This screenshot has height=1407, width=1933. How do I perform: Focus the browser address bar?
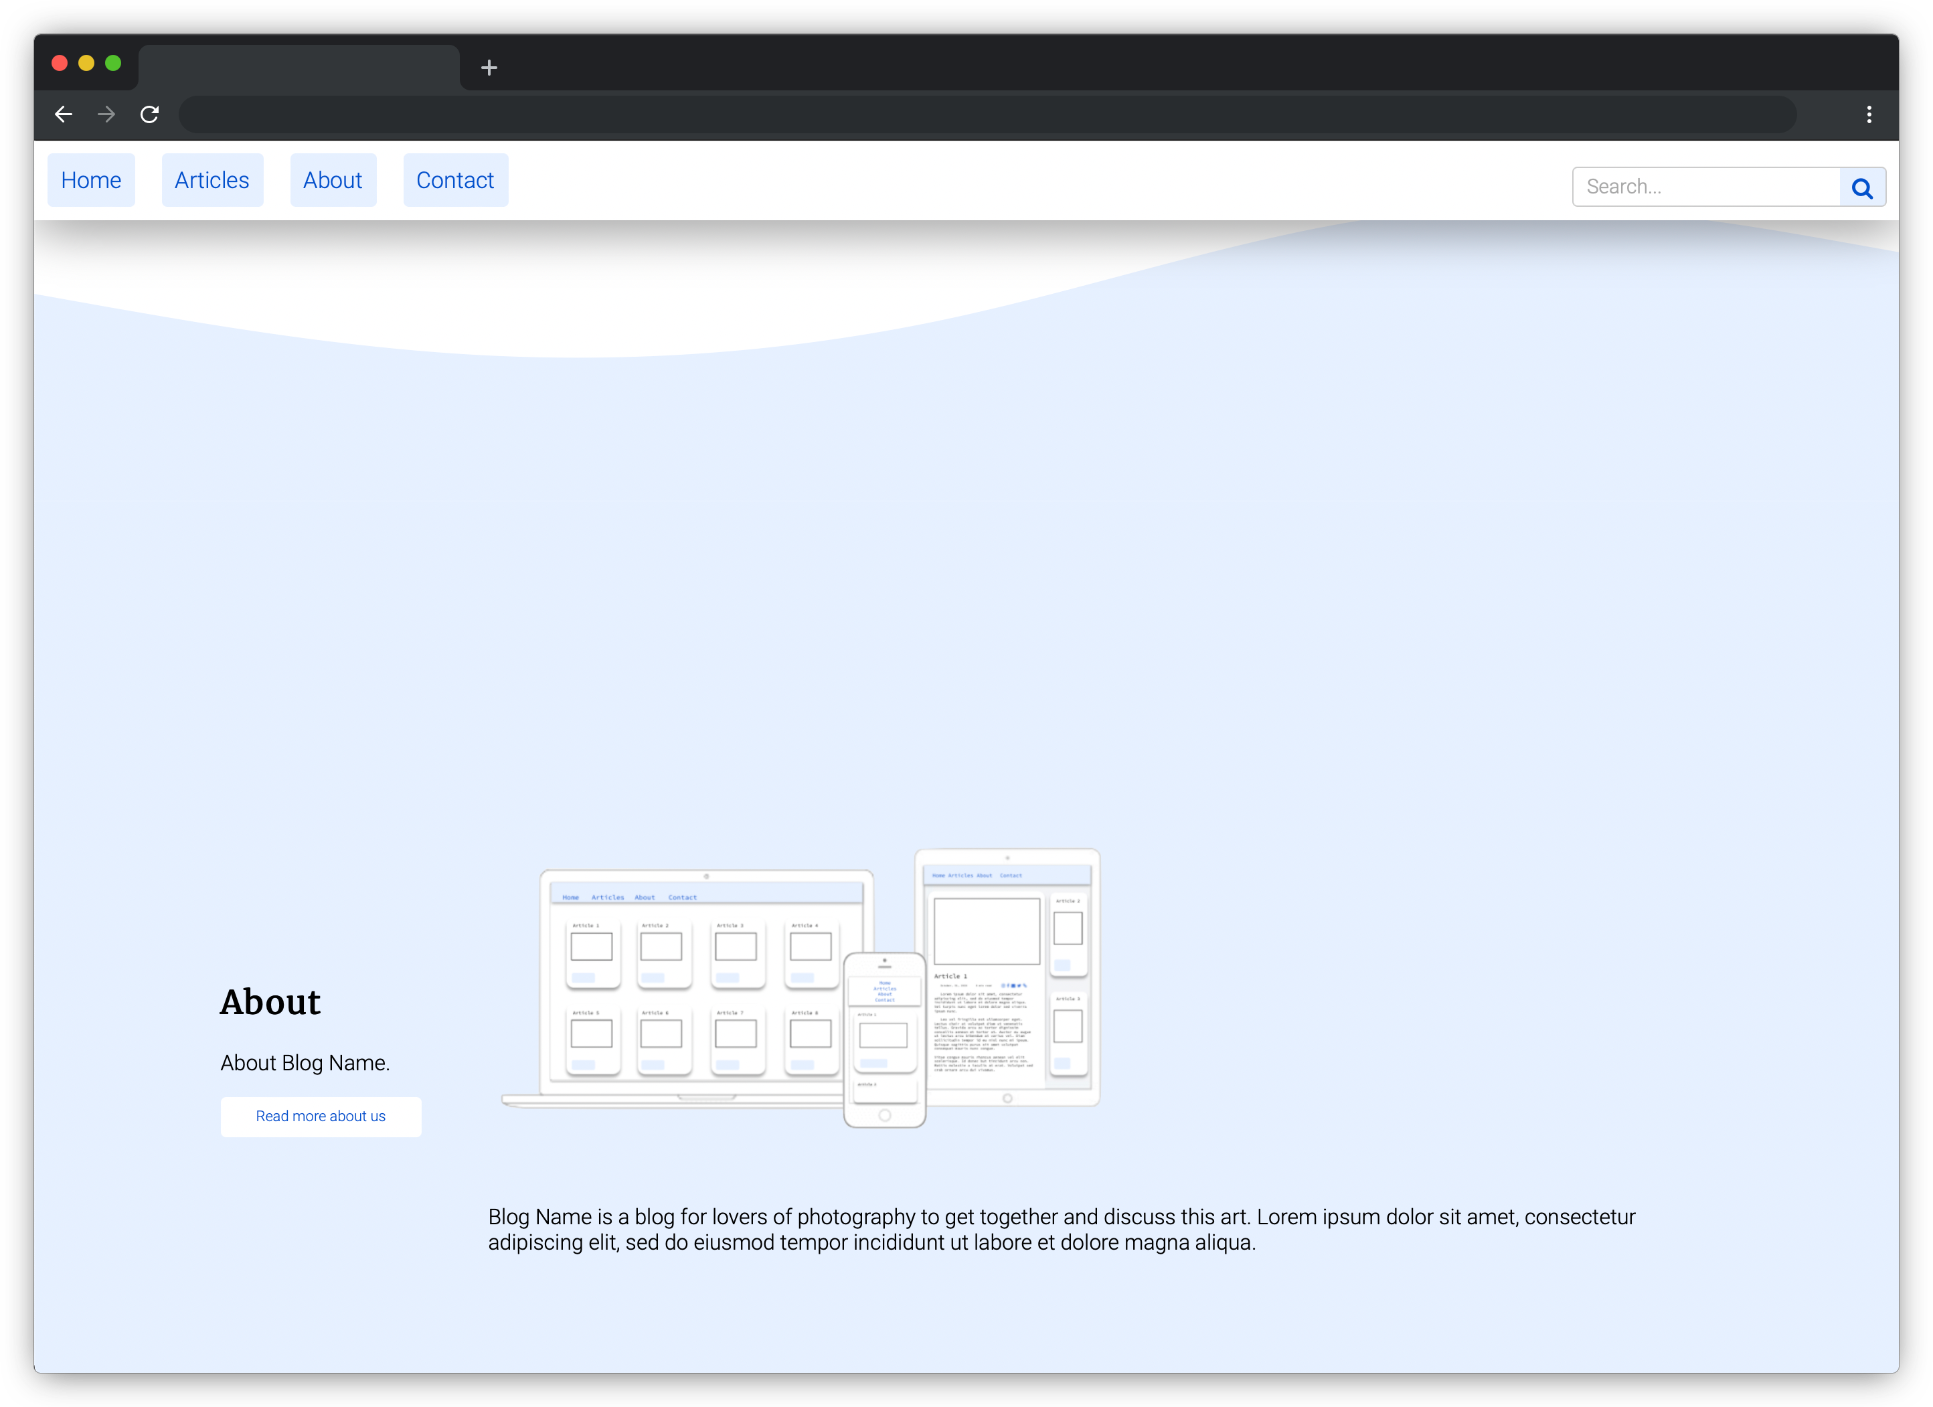tap(987, 114)
